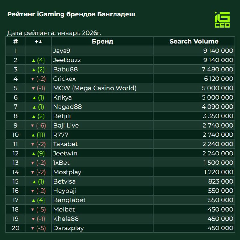Screen dimensions: 240x240
Task: Click the red down arrow beside Crickex
Action: pyautogui.click(x=33, y=79)
